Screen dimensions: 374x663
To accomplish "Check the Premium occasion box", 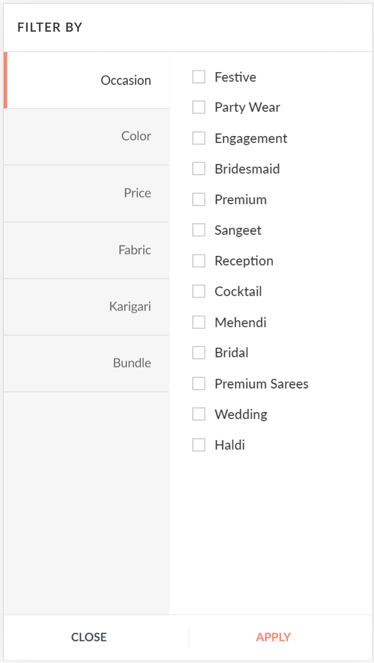I will (199, 200).
